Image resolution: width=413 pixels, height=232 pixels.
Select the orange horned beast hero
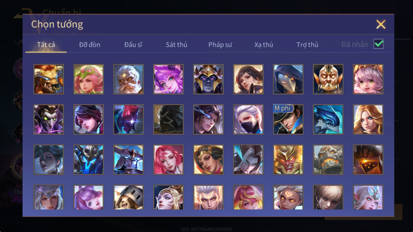point(49,79)
